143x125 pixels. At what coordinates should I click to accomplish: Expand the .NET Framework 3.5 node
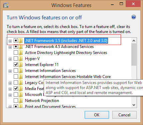10,41
